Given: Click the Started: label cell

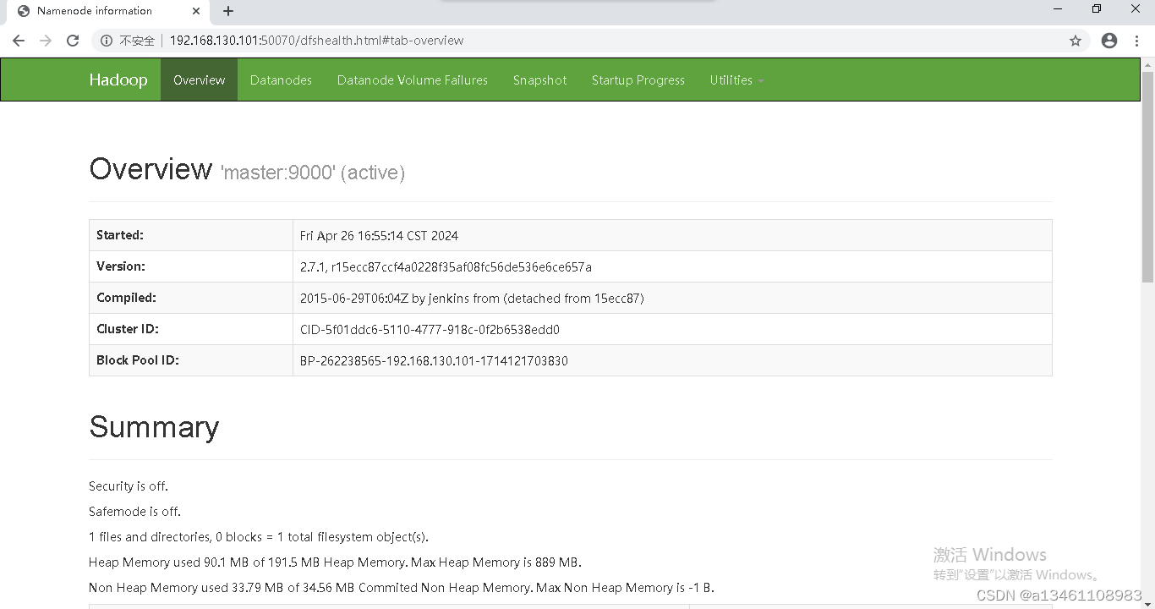Looking at the screenshot, I should [191, 235].
